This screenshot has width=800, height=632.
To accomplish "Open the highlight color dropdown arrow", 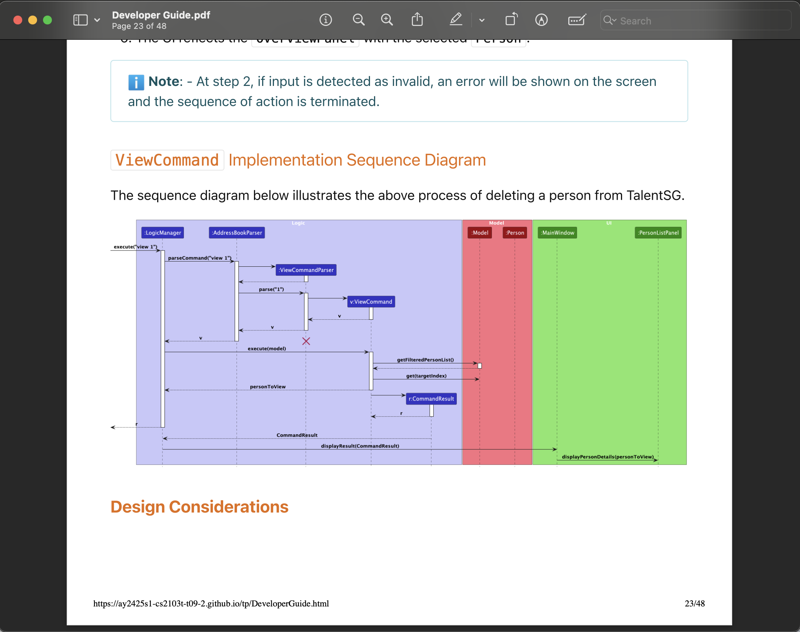I will click(x=482, y=20).
